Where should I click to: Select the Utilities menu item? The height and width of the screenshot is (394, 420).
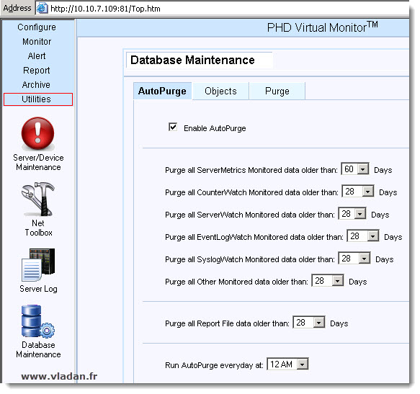point(38,99)
